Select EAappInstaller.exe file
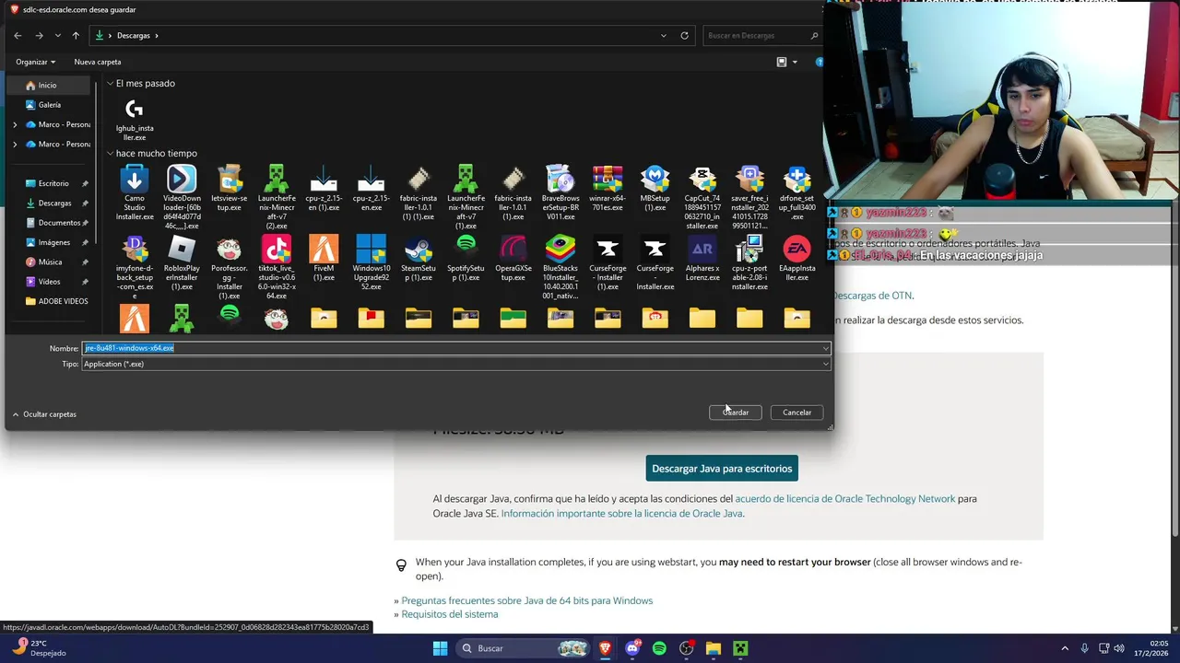The width and height of the screenshot is (1180, 663). click(797, 259)
